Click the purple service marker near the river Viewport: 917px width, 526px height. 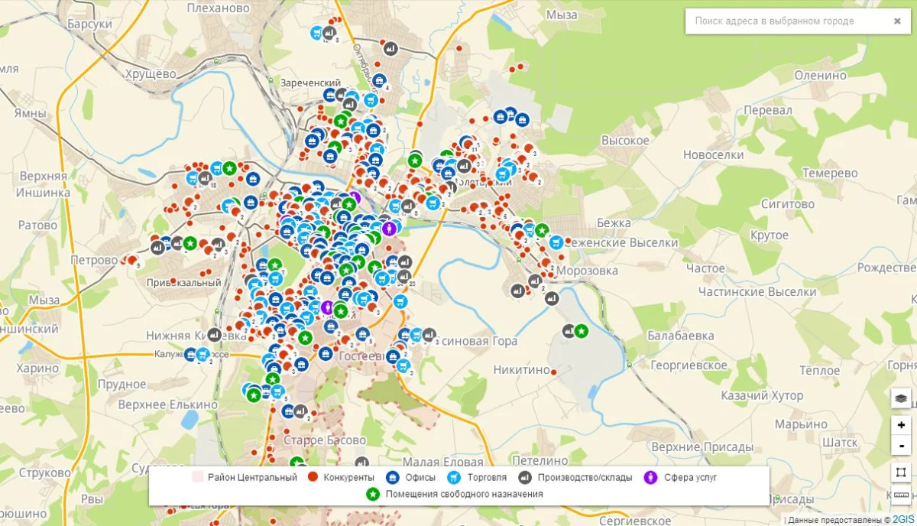[x=390, y=228]
